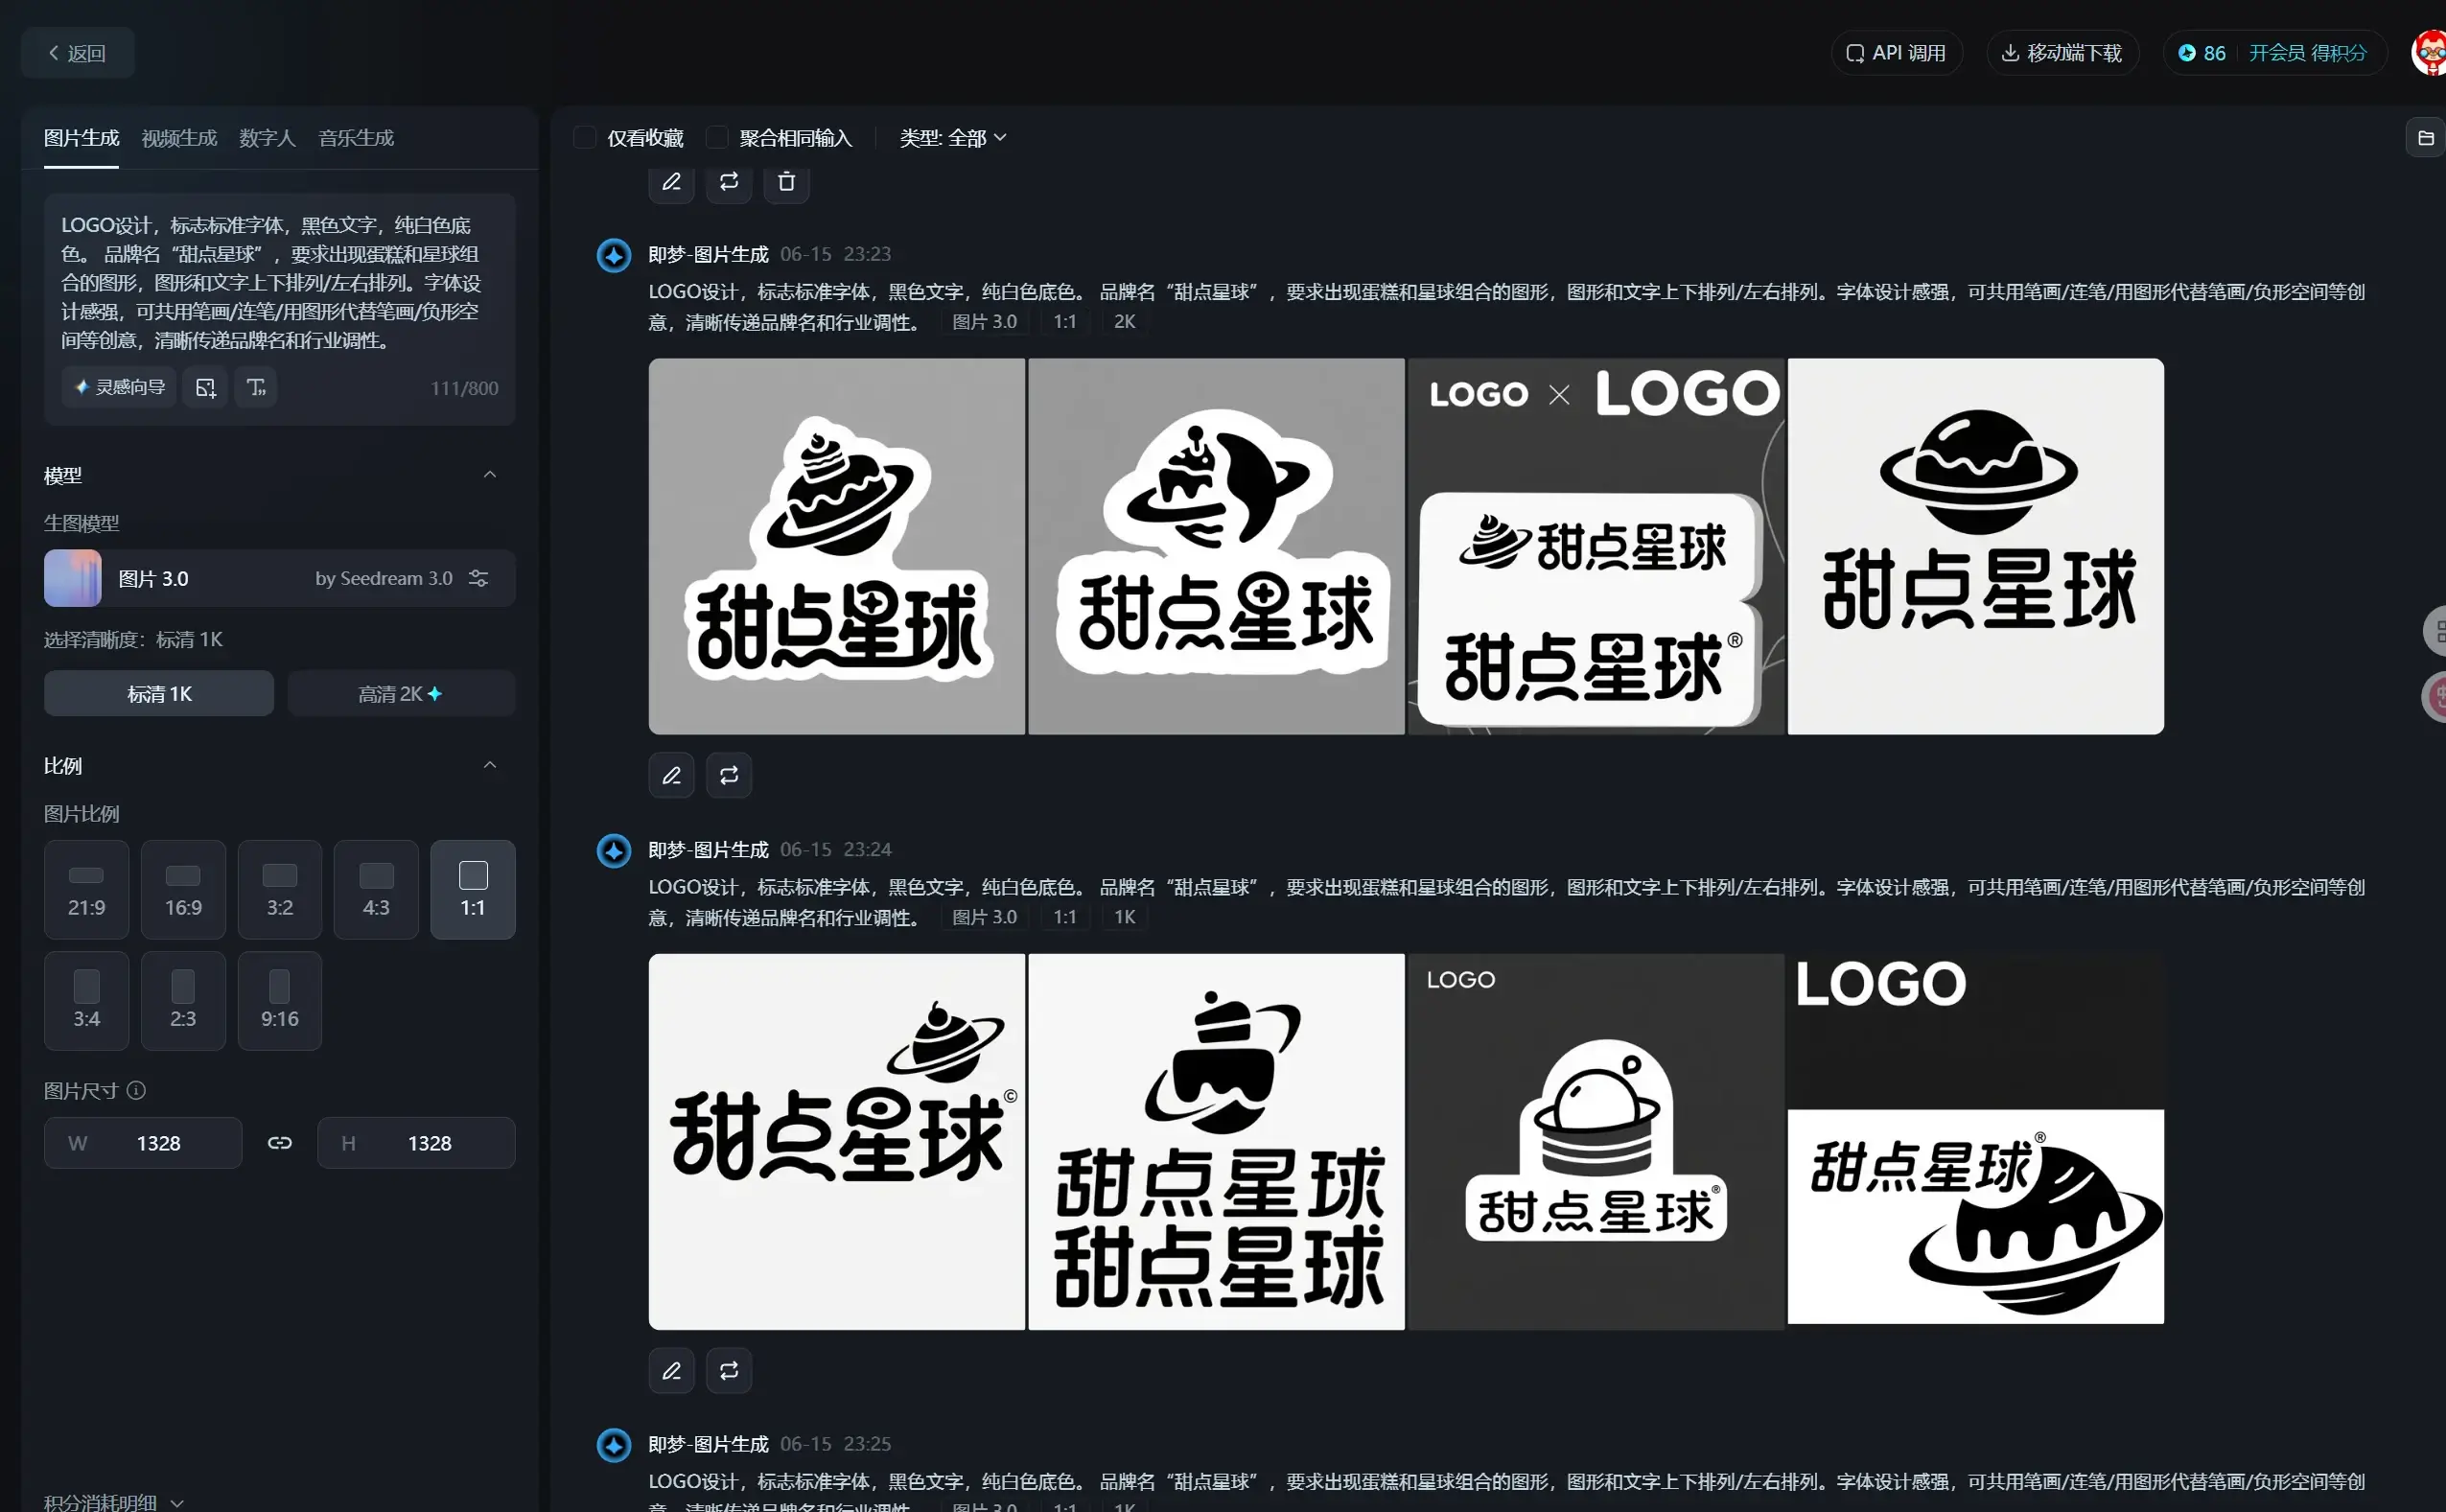
Task: Select the 1:1 aspect ratio option
Action: (x=472, y=889)
